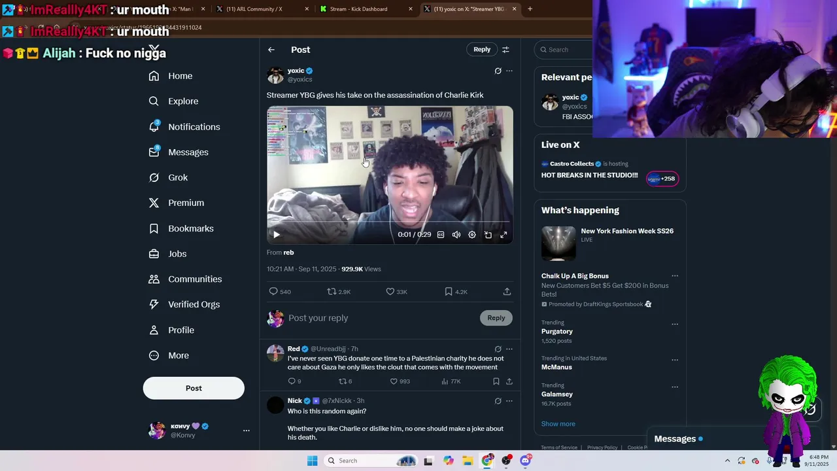This screenshot has width=837, height=471.
Task: Open Konvy account switcher menu
Action: [x=246, y=430]
